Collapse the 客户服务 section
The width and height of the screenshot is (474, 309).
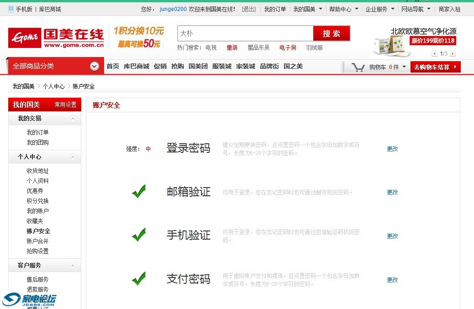tap(73, 266)
